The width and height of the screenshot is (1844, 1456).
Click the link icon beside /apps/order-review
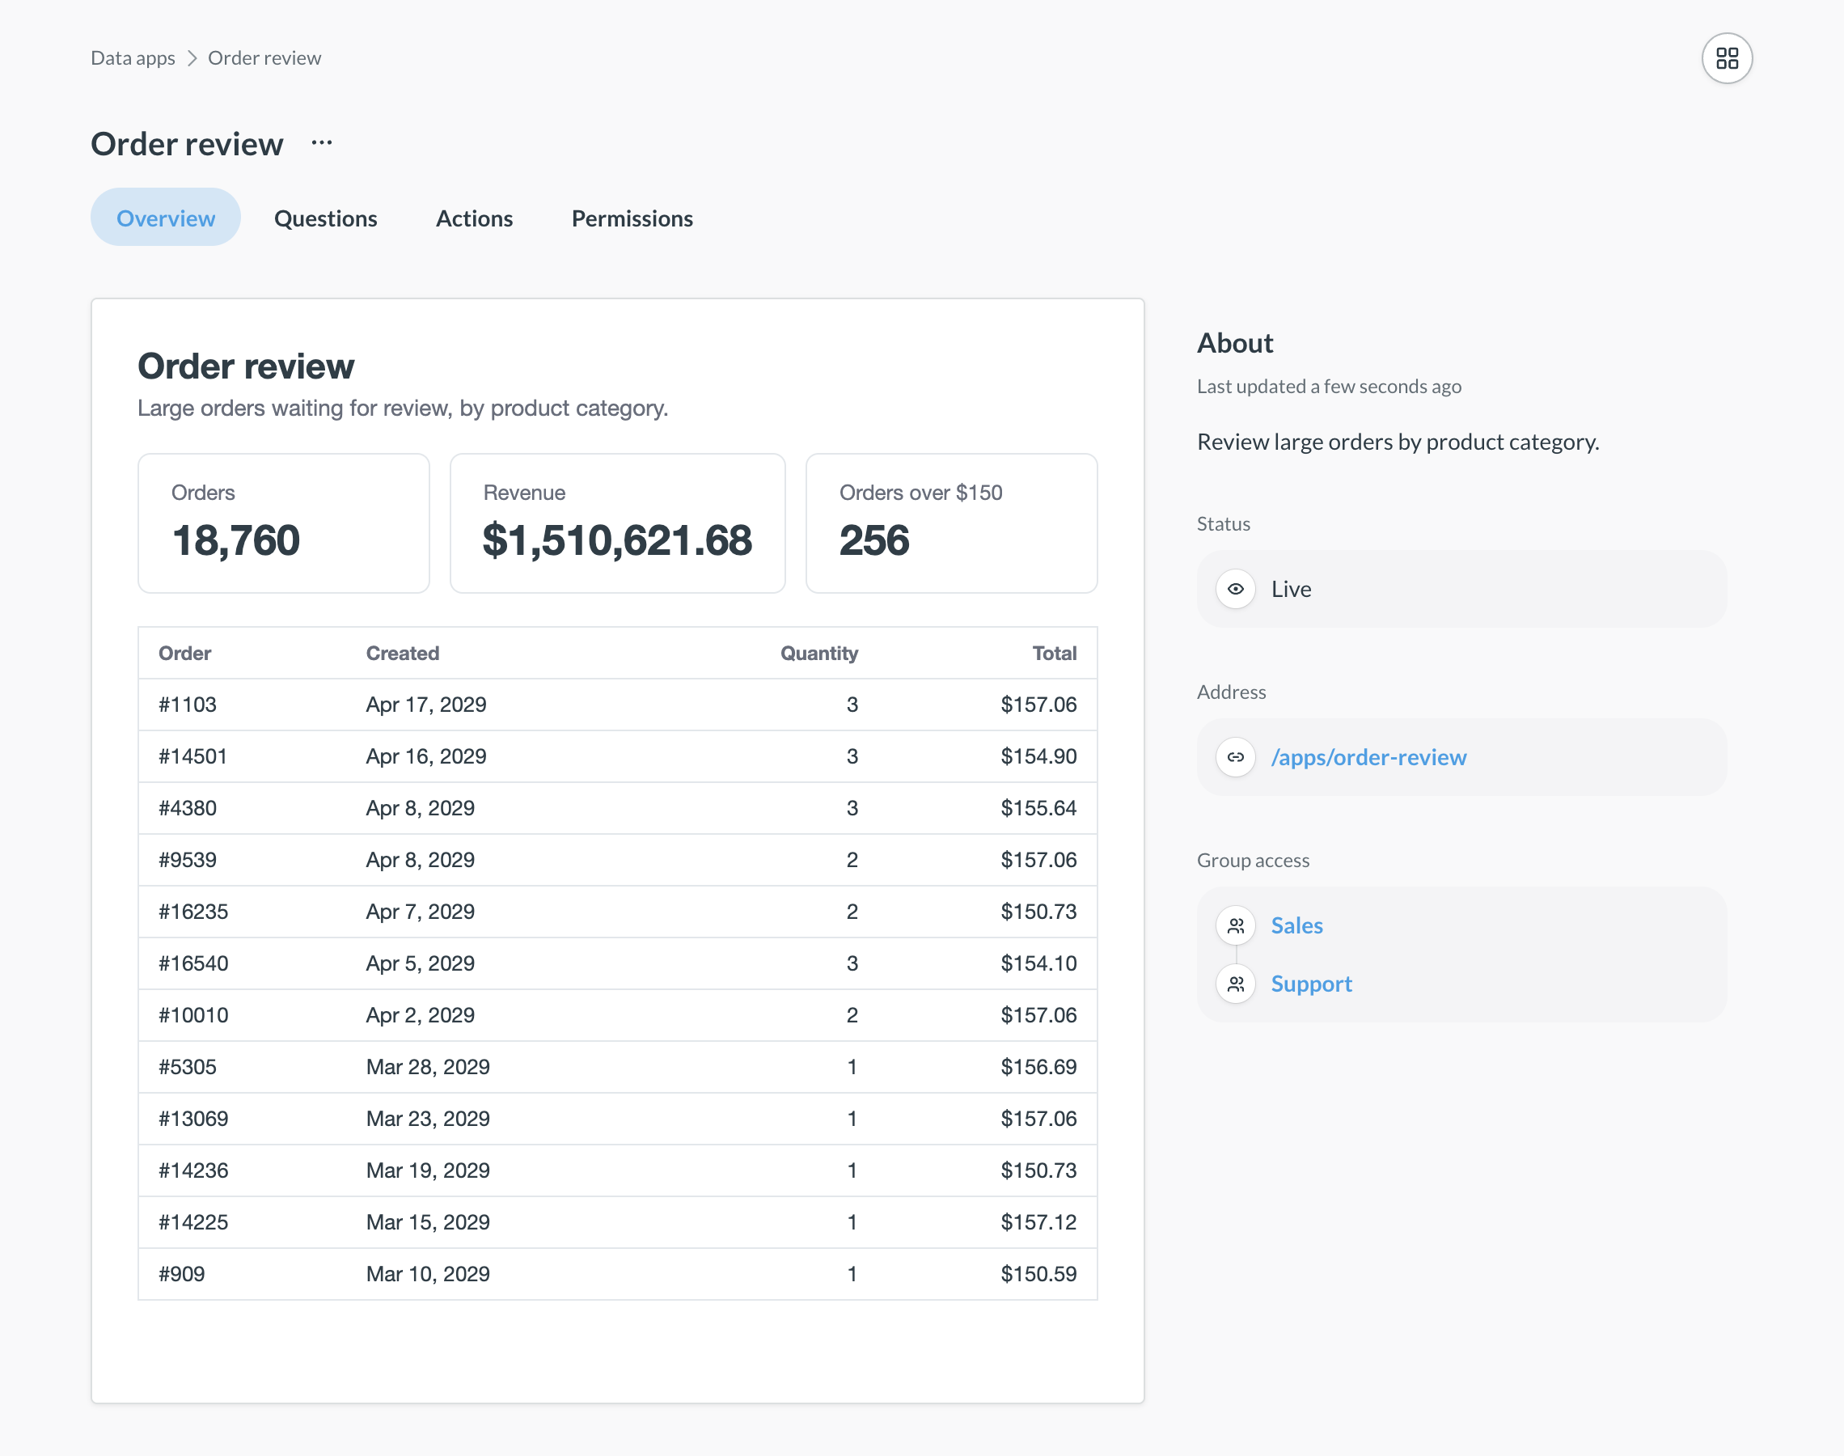click(1235, 757)
